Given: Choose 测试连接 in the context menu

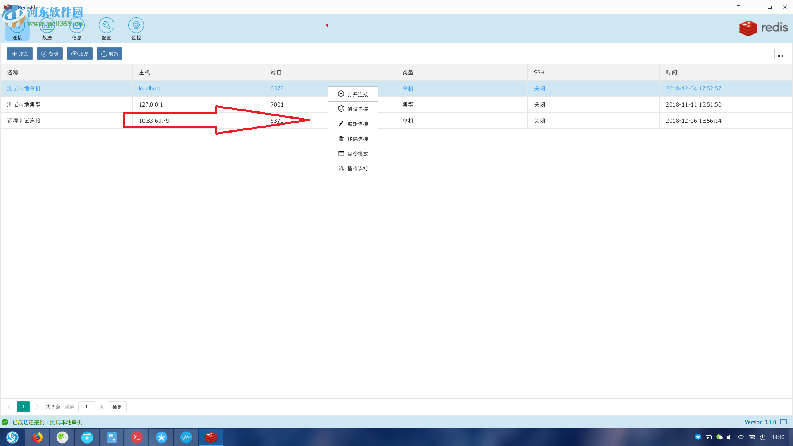Looking at the screenshot, I should click(x=353, y=109).
